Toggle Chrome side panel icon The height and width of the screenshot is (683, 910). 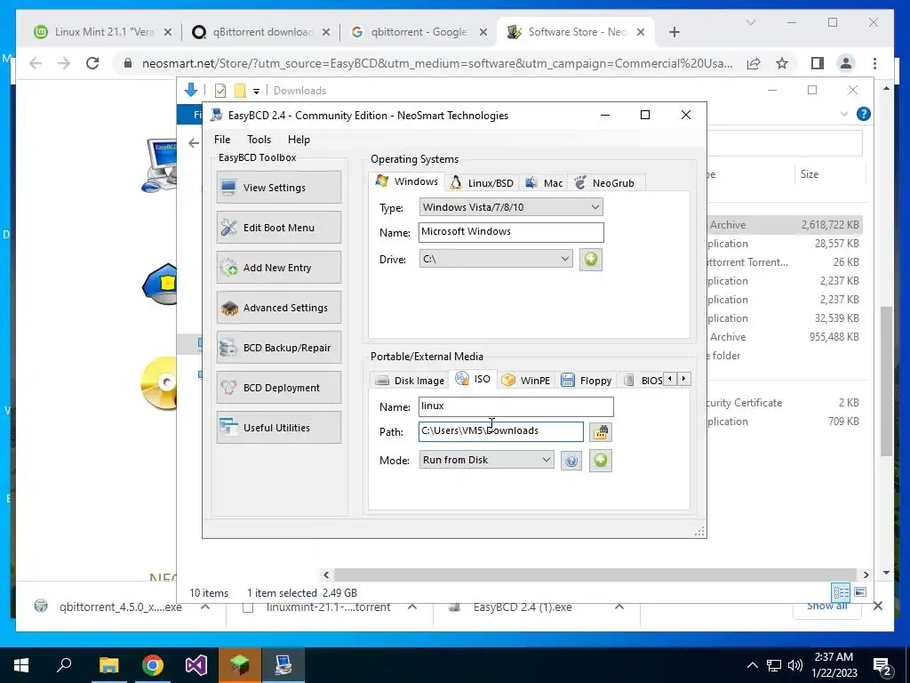tap(818, 63)
